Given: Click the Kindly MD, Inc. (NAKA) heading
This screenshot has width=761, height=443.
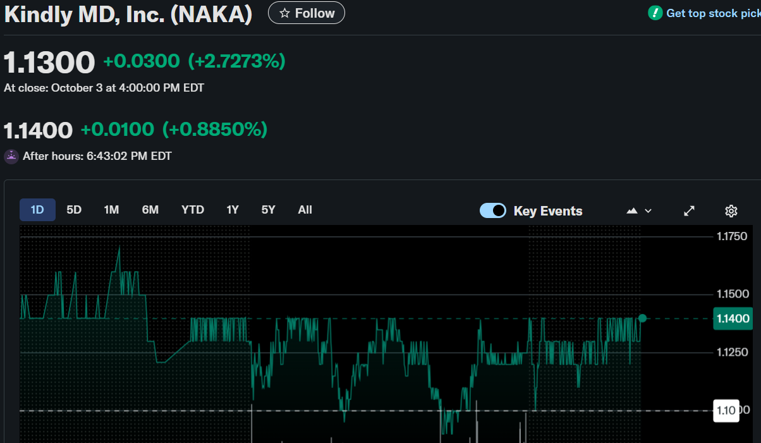Looking at the screenshot, I should (x=128, y=14).
